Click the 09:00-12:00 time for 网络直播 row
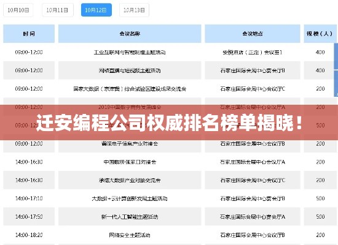 [29, 70]
